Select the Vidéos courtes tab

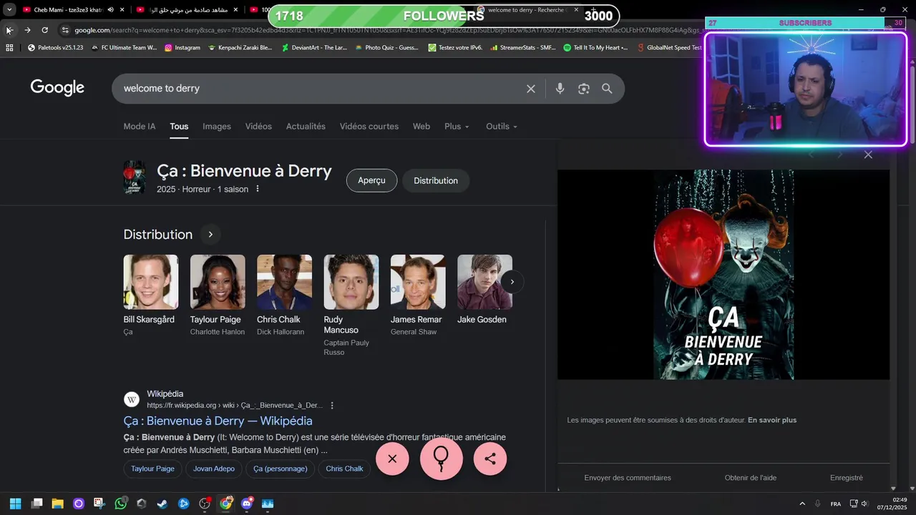pos(369,127)
